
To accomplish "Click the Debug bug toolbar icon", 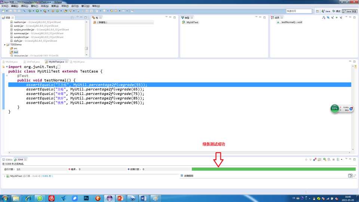I will click(30, 11).
